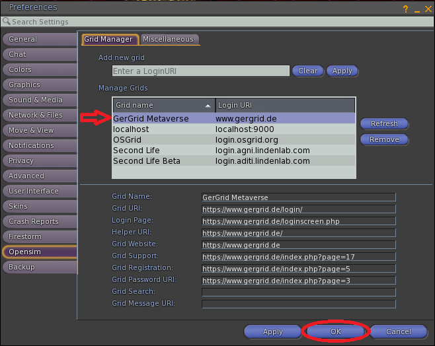Viewport: 435px width, 346px height.
Task: Select the OSGrid grid row
Action: (234, 139)
